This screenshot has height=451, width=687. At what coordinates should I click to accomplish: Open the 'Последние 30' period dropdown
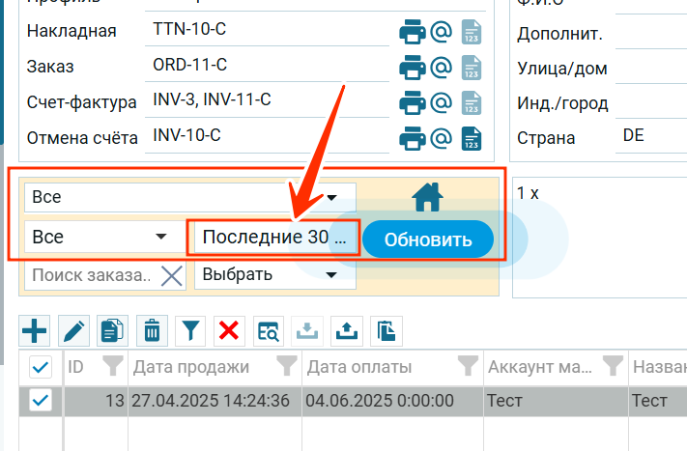coord(274,237)
